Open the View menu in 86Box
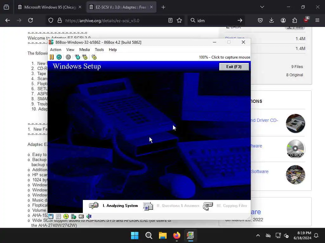This screenshot has width=325, height=243. (70, 50)
